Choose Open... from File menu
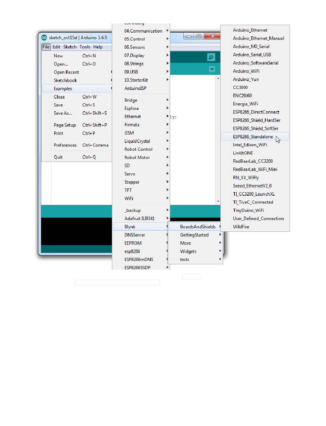326x426 pixels. coord(77,64)
